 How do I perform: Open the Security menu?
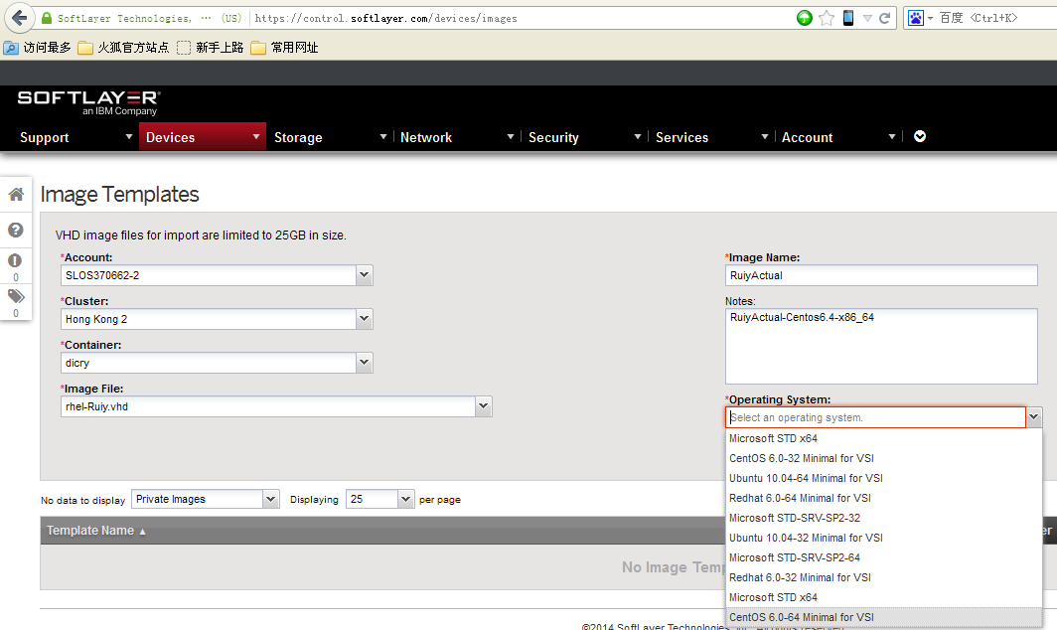(x=553, y=137)
